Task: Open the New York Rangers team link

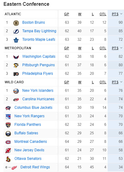Action: pyautogui.click(x=29, y=116)
